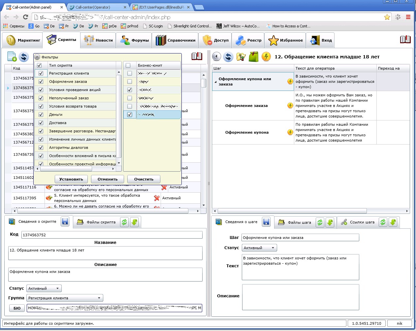Collapse the Оформление купона или заказа tree node
Viewport: 416px width, 331px height.
pyautogui.click(x=216, y=82)
